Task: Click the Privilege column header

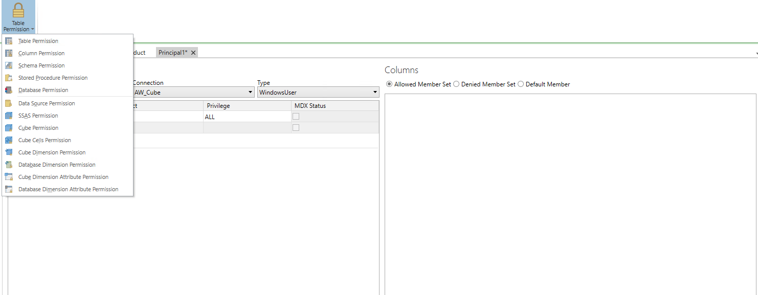Action: [x=247, y=106]
